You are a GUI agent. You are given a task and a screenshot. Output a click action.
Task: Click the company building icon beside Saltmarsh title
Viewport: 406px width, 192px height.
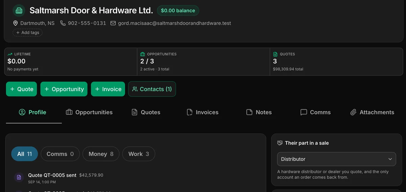click(x=19, y=10)
